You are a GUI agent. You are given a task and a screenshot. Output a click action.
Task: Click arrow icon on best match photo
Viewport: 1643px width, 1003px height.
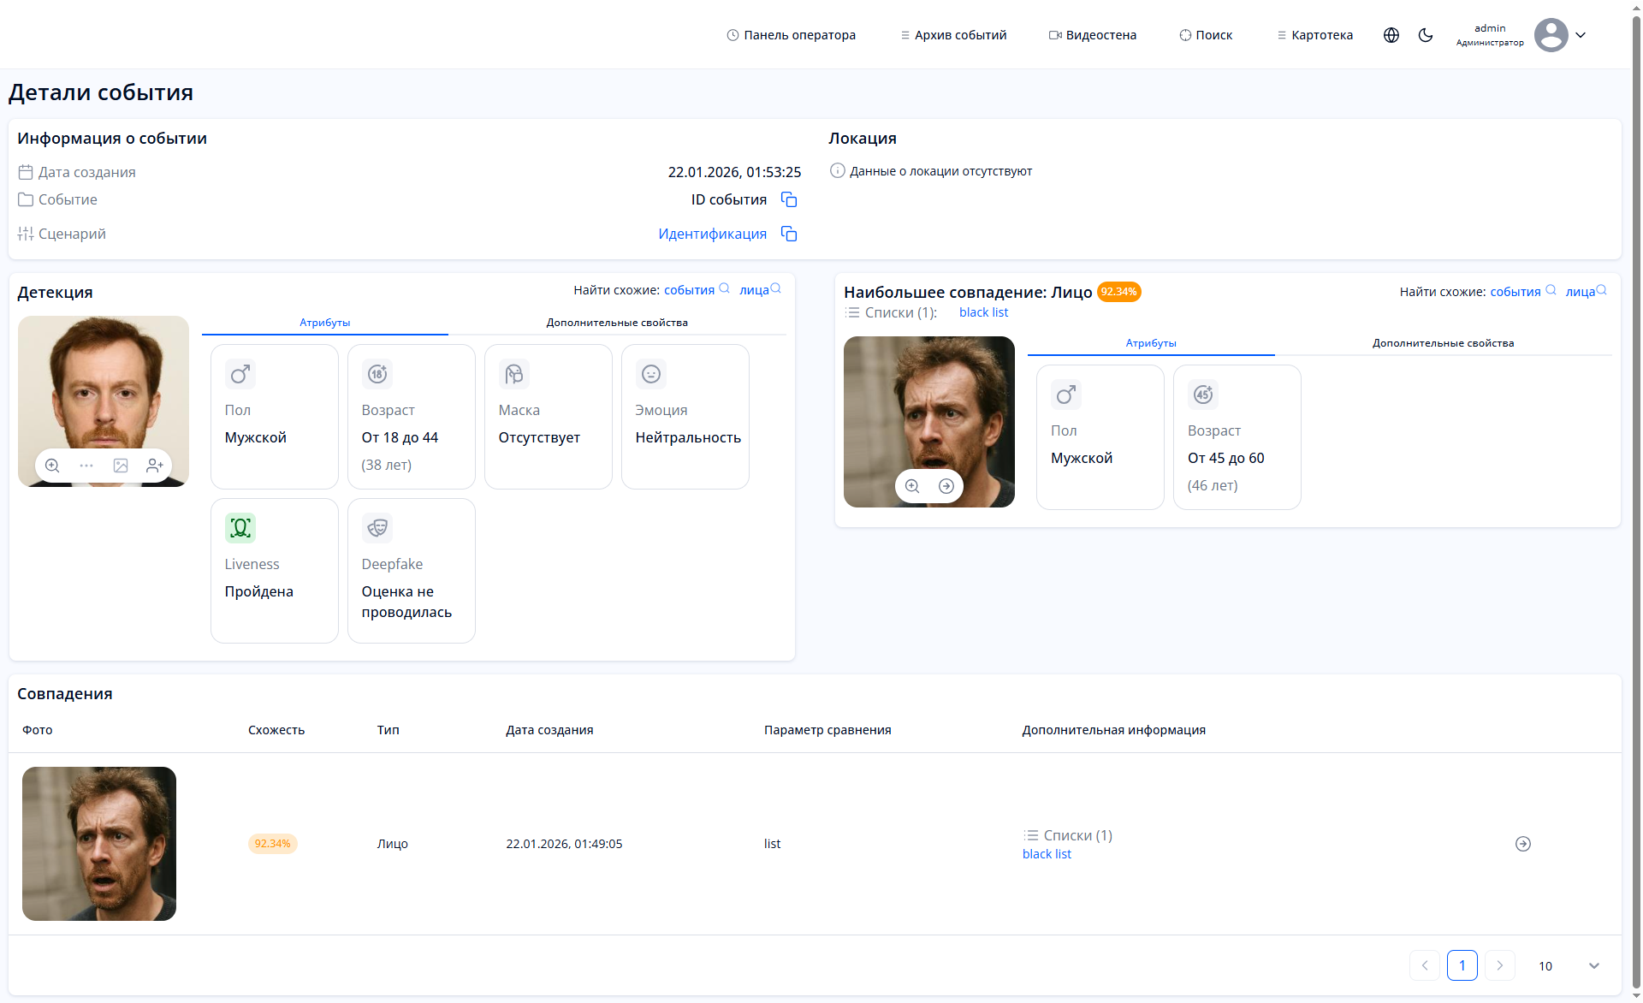[x=946, y=486]
